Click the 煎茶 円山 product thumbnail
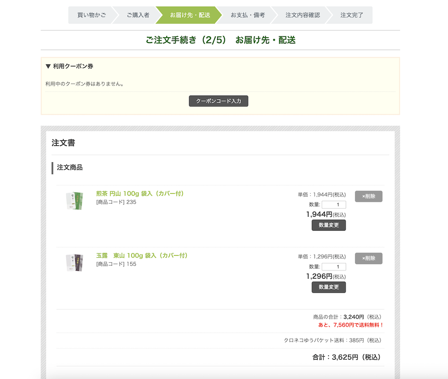448x379 pixels. pos(74,201)
